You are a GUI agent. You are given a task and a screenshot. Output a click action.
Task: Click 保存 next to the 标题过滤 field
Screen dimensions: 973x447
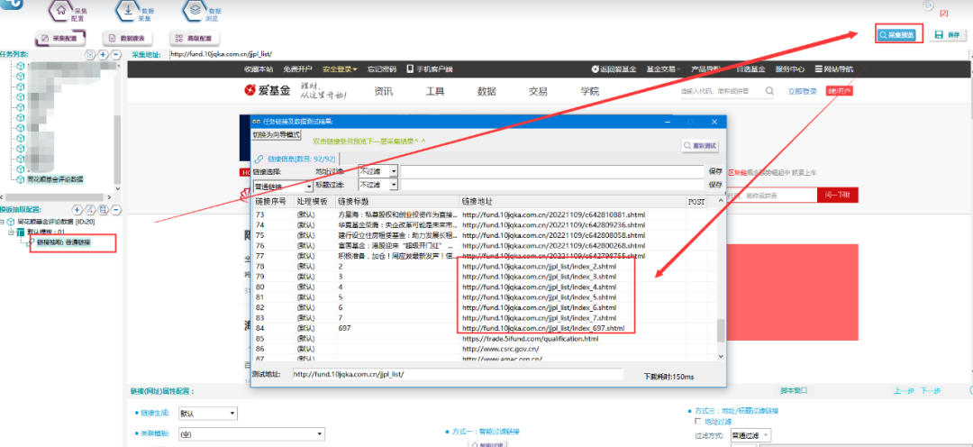(715, 185)
